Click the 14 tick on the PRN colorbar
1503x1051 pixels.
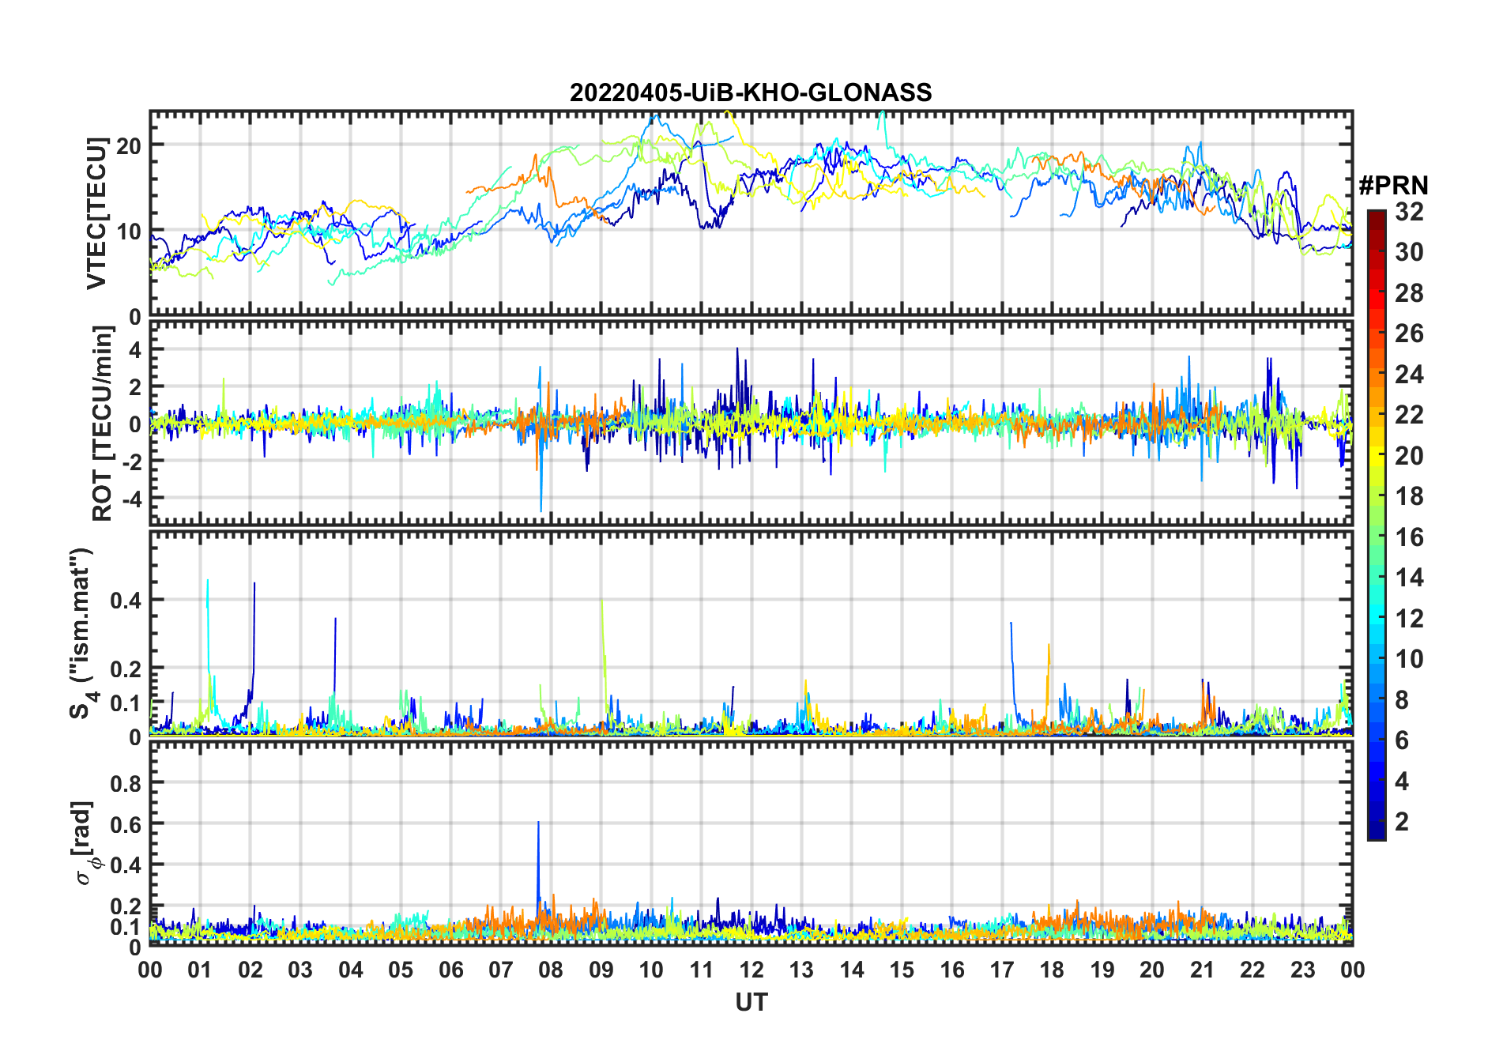click(x=1409, y=578)
